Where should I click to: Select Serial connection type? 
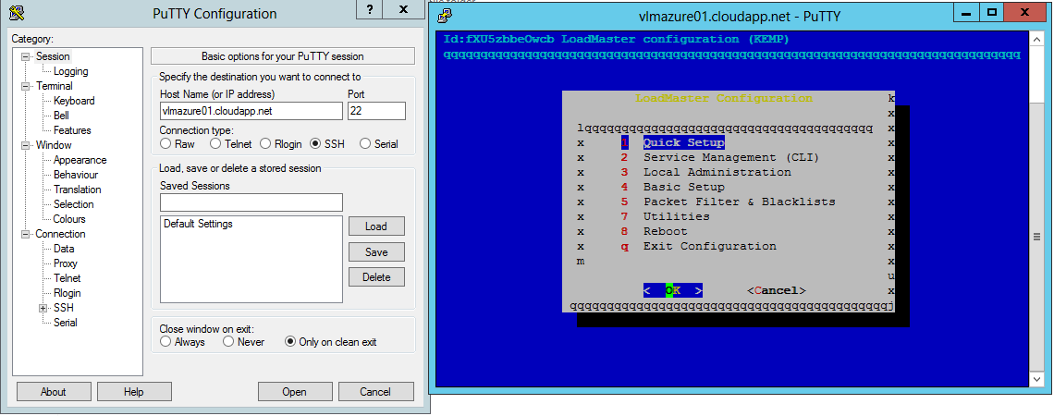pyautogui.click(x=365, y=143)
